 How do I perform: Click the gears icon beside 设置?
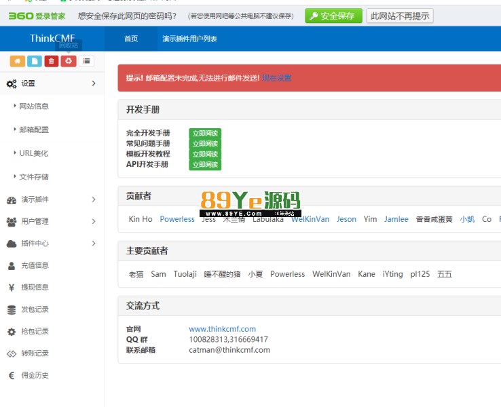[12, 83]
